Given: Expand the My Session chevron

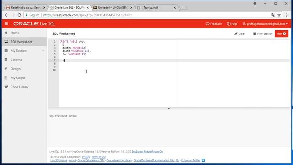Looking at the screenshot, I should tap(43, 51).
